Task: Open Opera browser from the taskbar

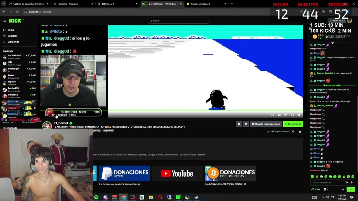Action: click(160, 197)
